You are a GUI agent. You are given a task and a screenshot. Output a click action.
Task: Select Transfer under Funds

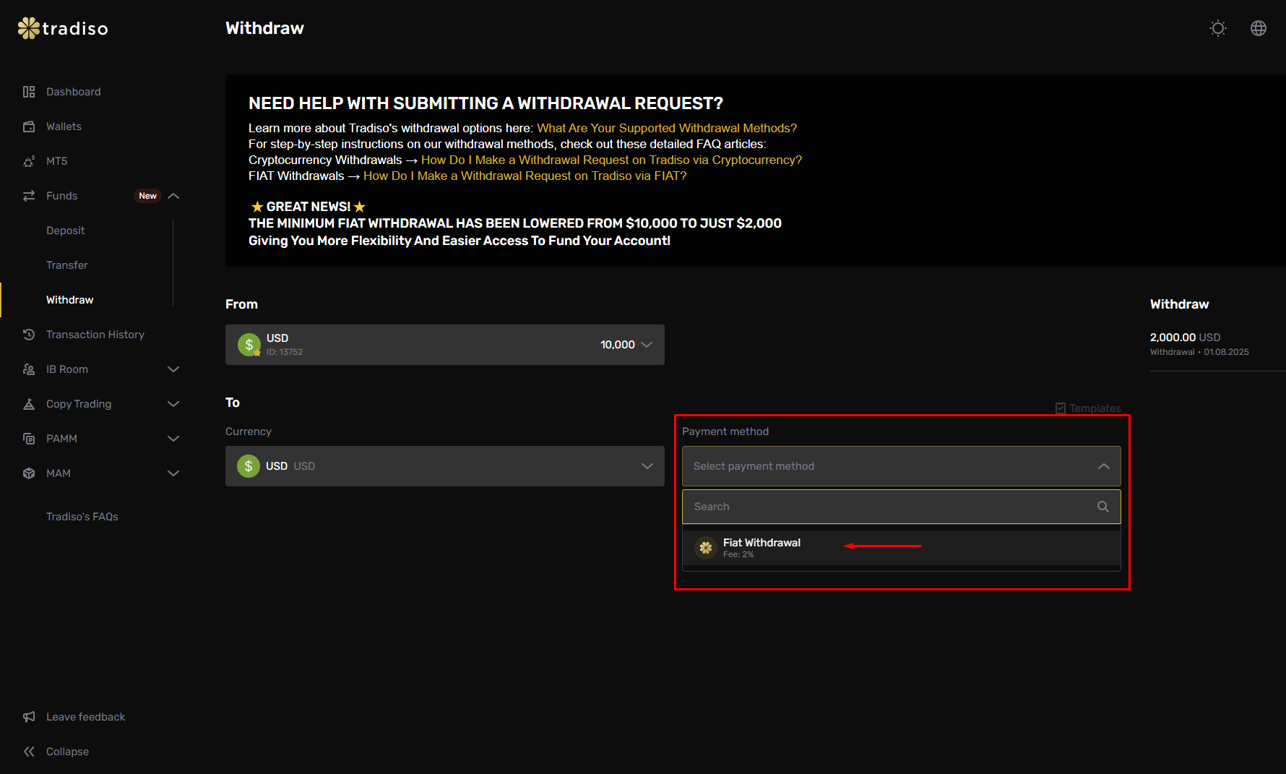[67, 265]
